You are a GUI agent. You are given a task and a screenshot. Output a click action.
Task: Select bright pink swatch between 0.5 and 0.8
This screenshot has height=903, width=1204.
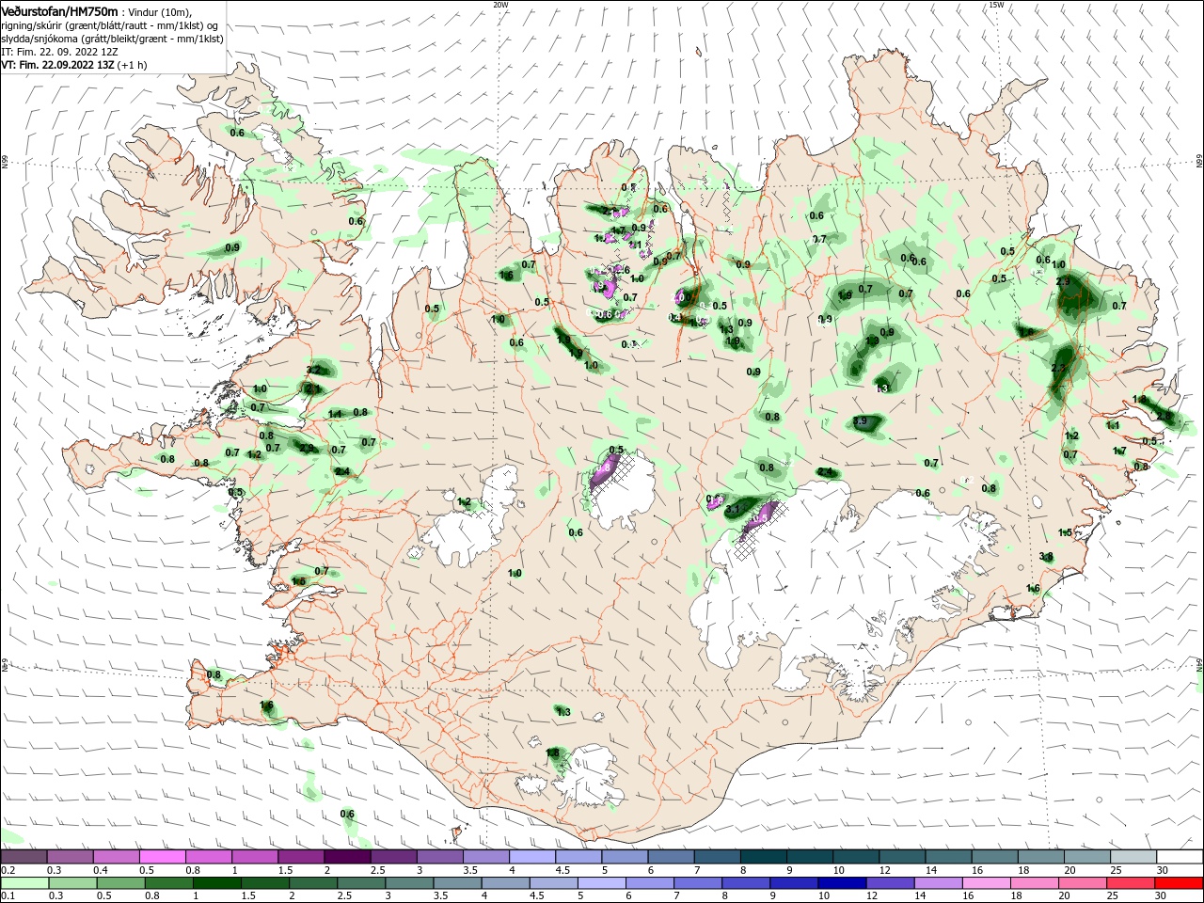tap(162, 857)
